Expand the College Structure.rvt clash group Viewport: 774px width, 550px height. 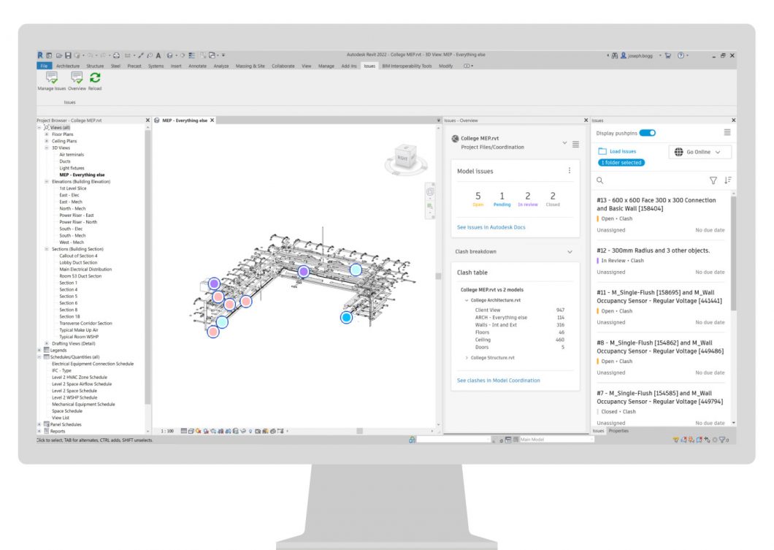(467, 357)
